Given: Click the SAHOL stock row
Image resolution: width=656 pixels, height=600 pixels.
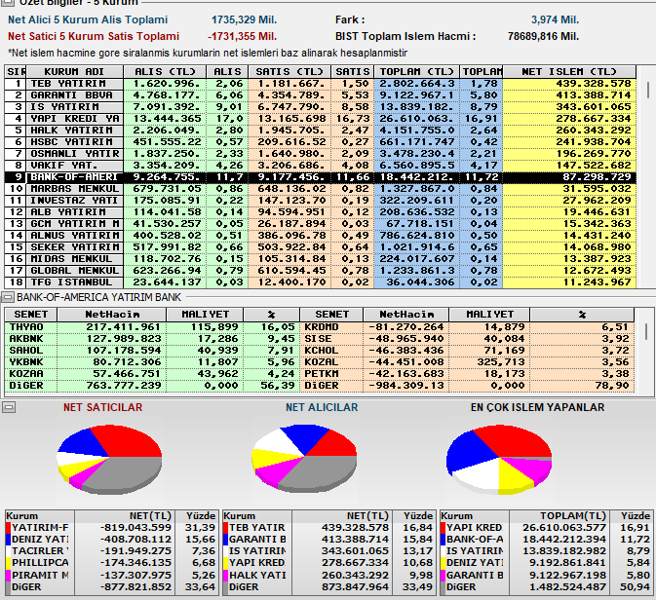Looking at the screenshot, I should point(152,351).
